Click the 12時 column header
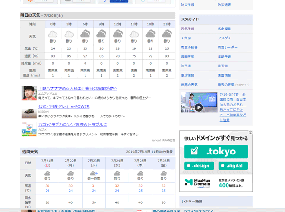This screenshot has height=212, width=285. tap(118, 24)
